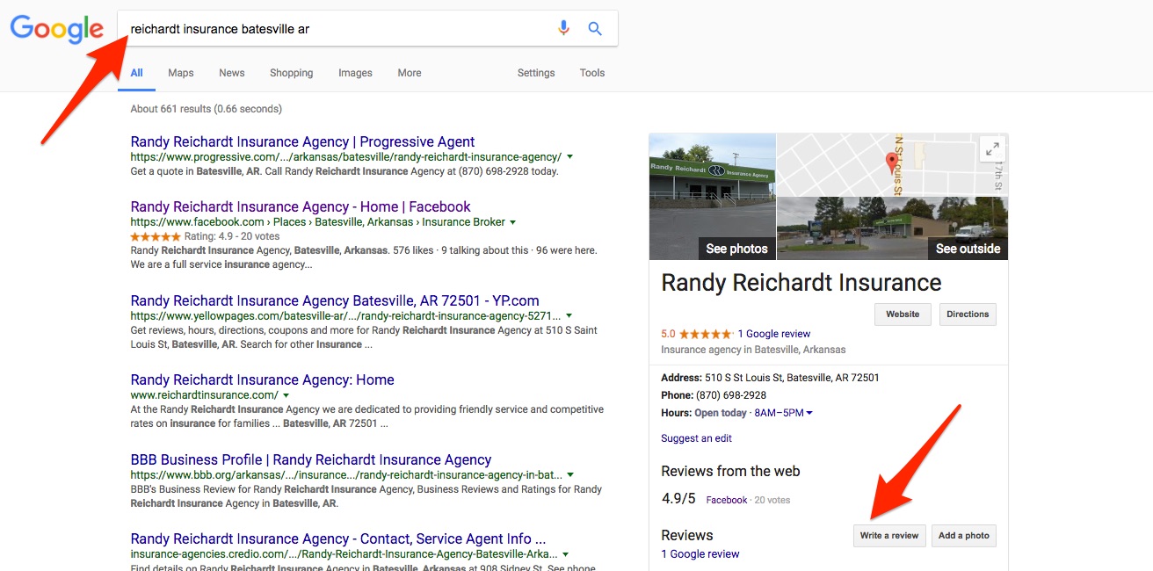The image size is (1153, 571).
Task: Click the Add a photo button
Action: [x=963, y=536]
